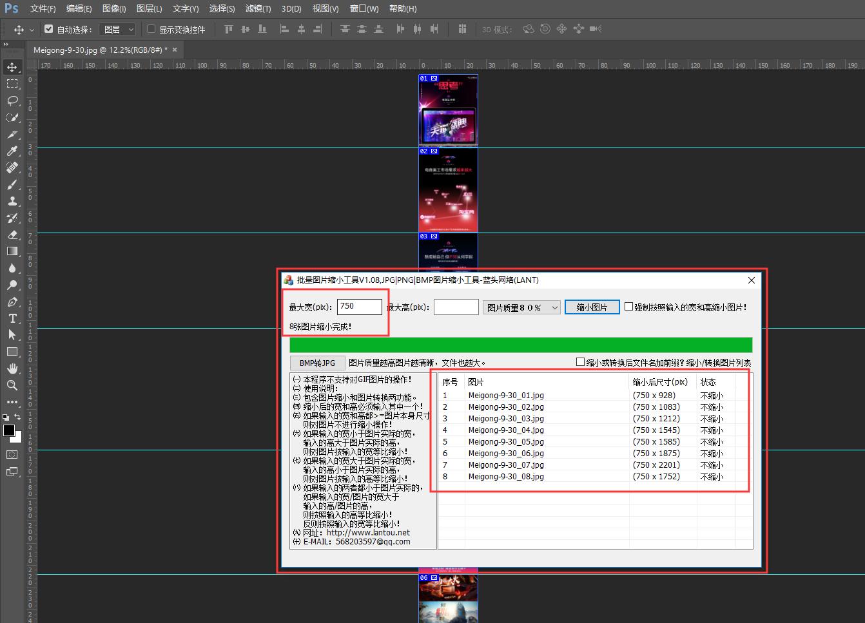The height and width of the screenshot is (623, 865).
Task: Open the 滤镜 menu
Action: (x=258, y=8)
